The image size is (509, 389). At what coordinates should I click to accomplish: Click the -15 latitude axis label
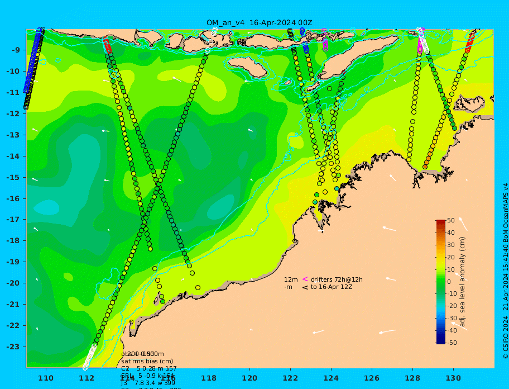pos(13,177)
